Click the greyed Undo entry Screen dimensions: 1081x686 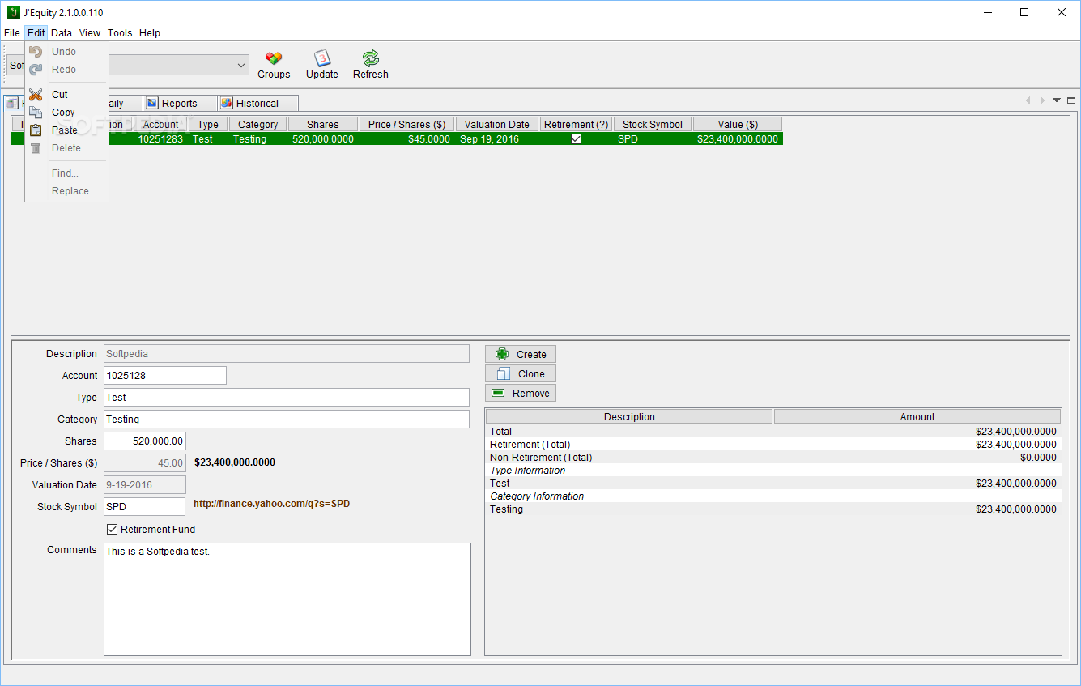67,52
